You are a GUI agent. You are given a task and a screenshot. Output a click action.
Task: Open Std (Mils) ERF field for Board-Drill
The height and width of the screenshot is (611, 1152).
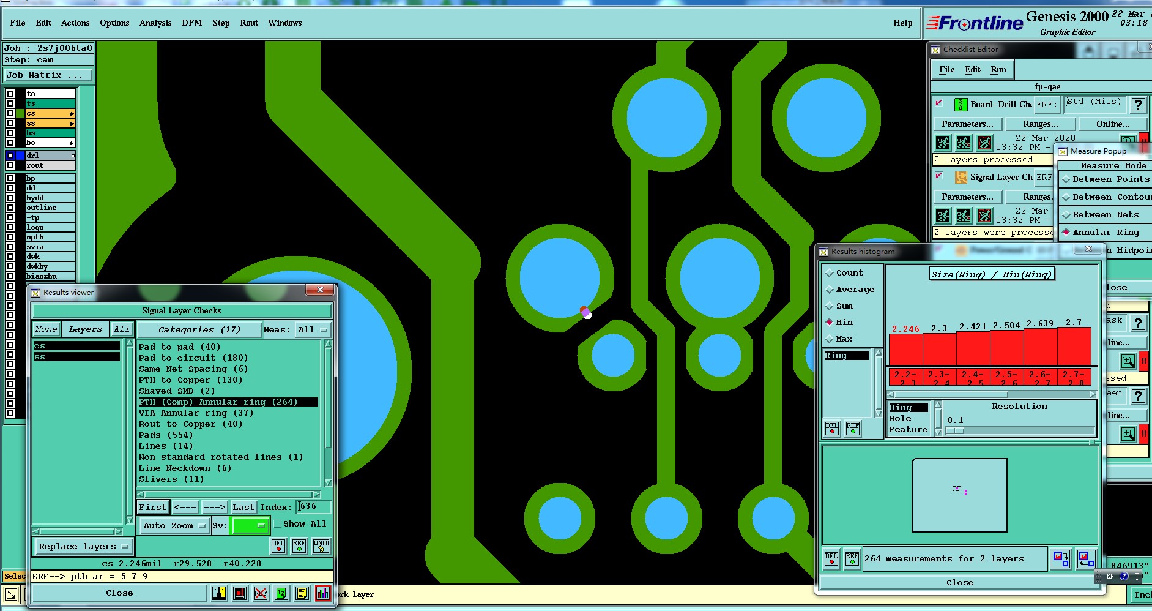[x=1094, y=105]
